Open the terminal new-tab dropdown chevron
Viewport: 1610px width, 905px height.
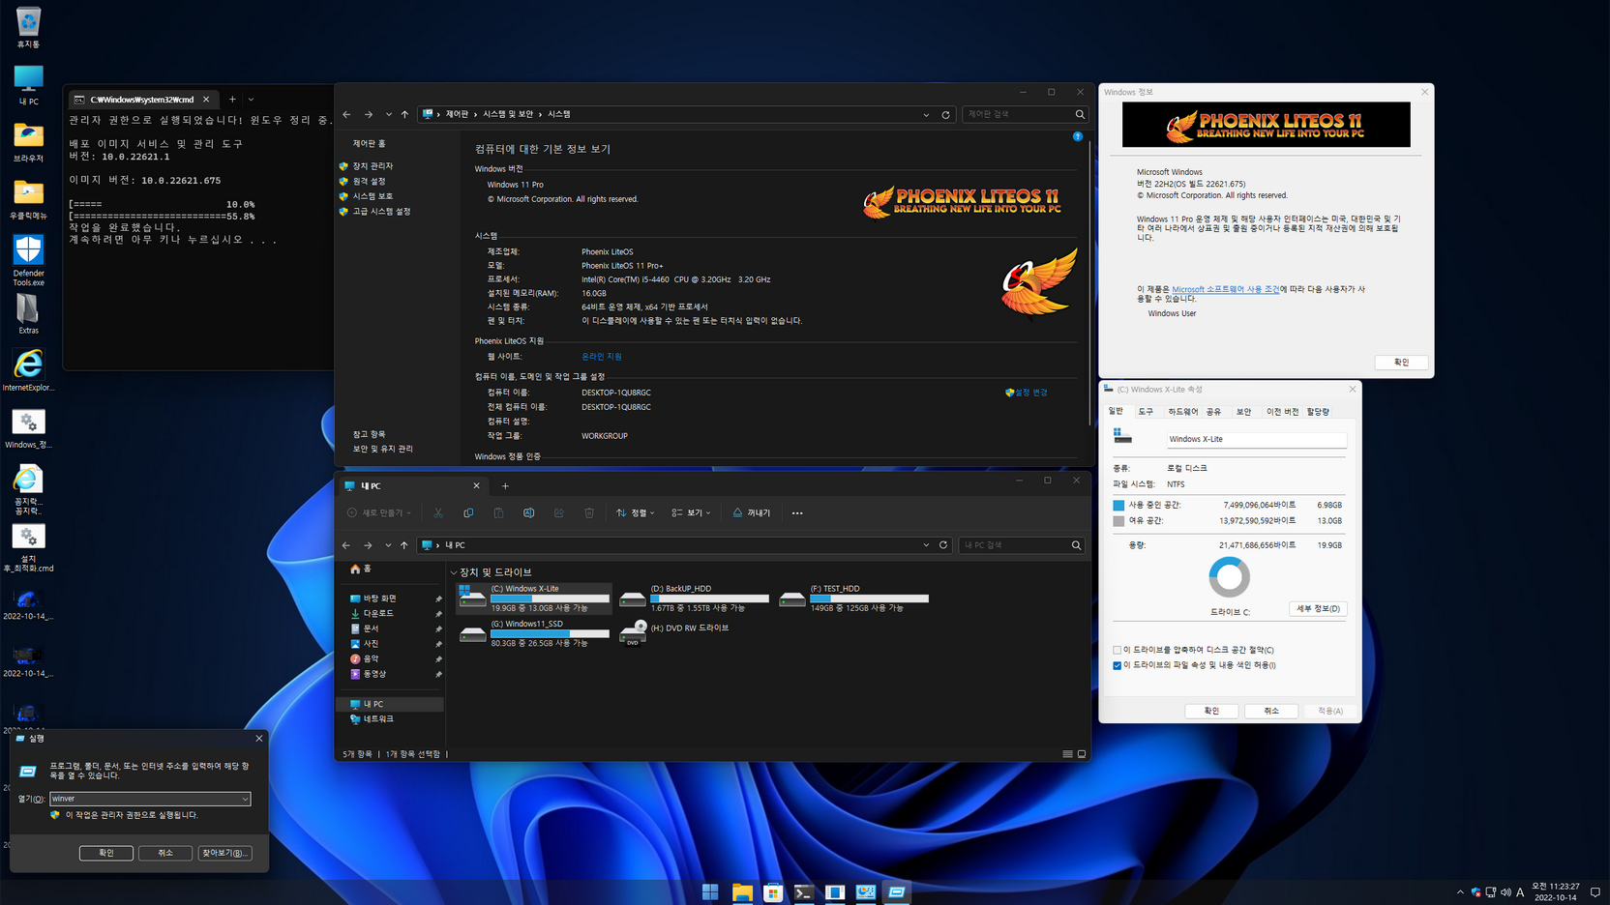click(x=251, y=100)
